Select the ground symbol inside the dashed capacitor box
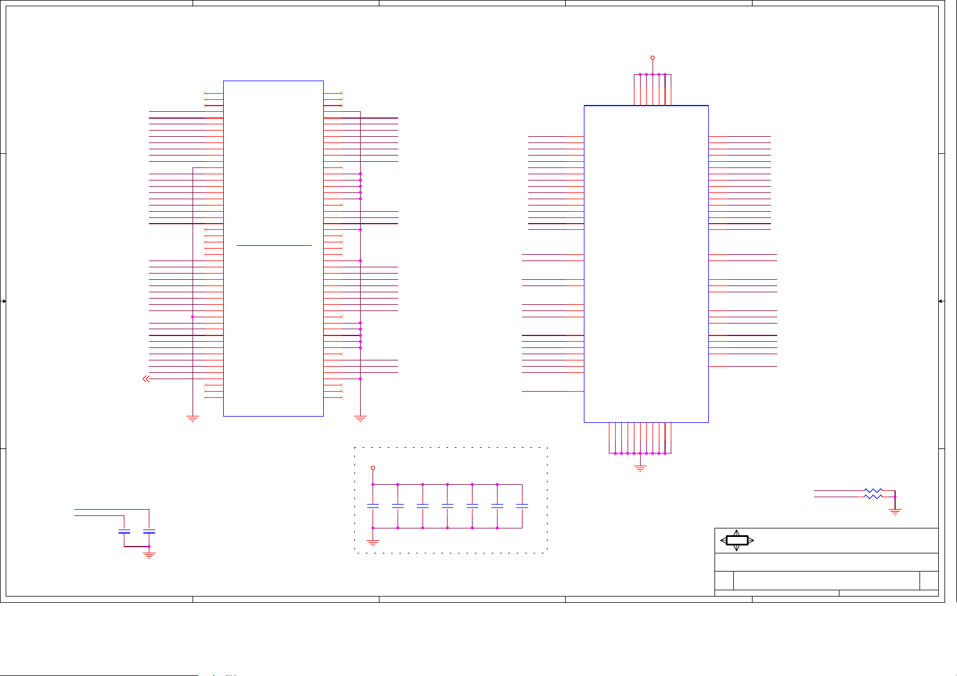 tap(373, 543)
